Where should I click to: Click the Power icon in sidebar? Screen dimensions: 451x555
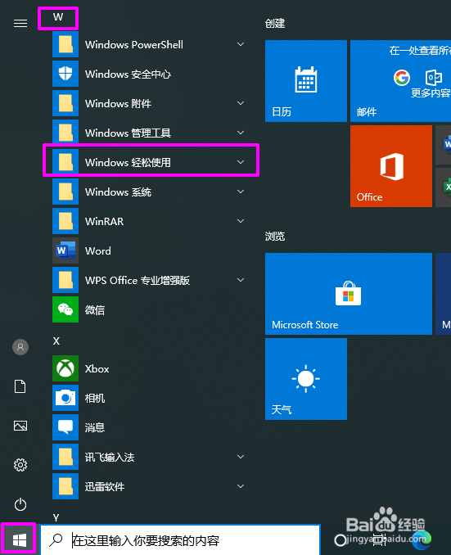pos(20,504)
